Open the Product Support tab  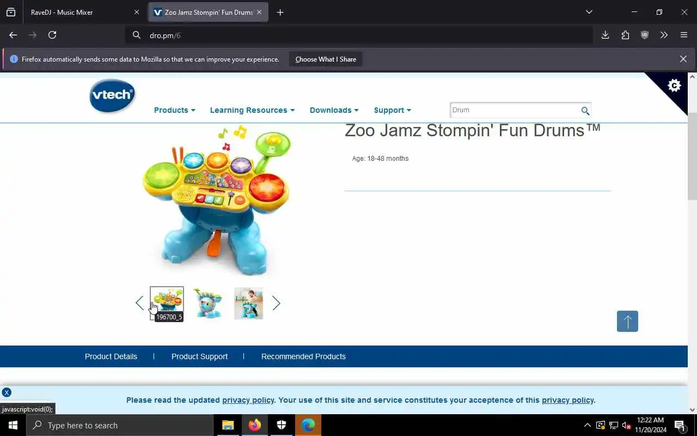coord(199,356)
